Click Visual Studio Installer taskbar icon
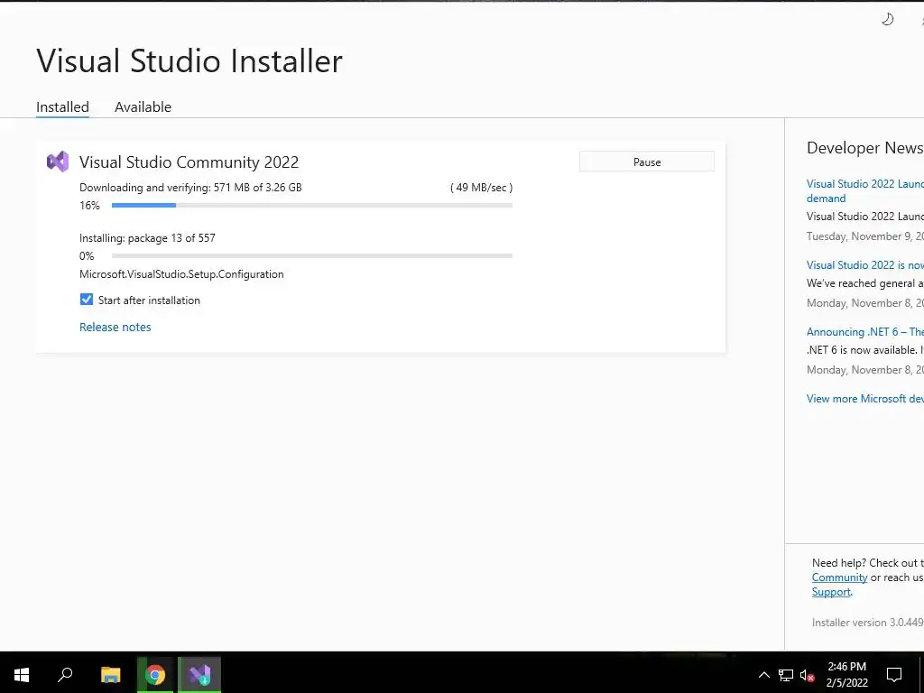The width and height of the screenshot is (924, 693). point(199,674)
